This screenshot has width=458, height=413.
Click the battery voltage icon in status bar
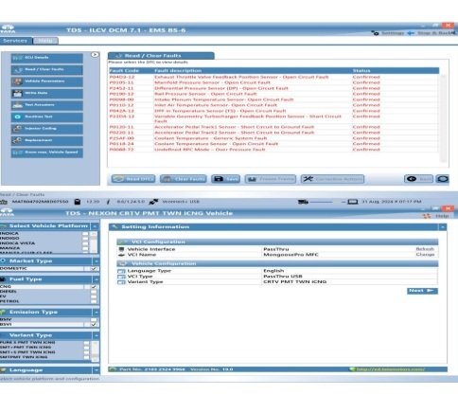78,202
